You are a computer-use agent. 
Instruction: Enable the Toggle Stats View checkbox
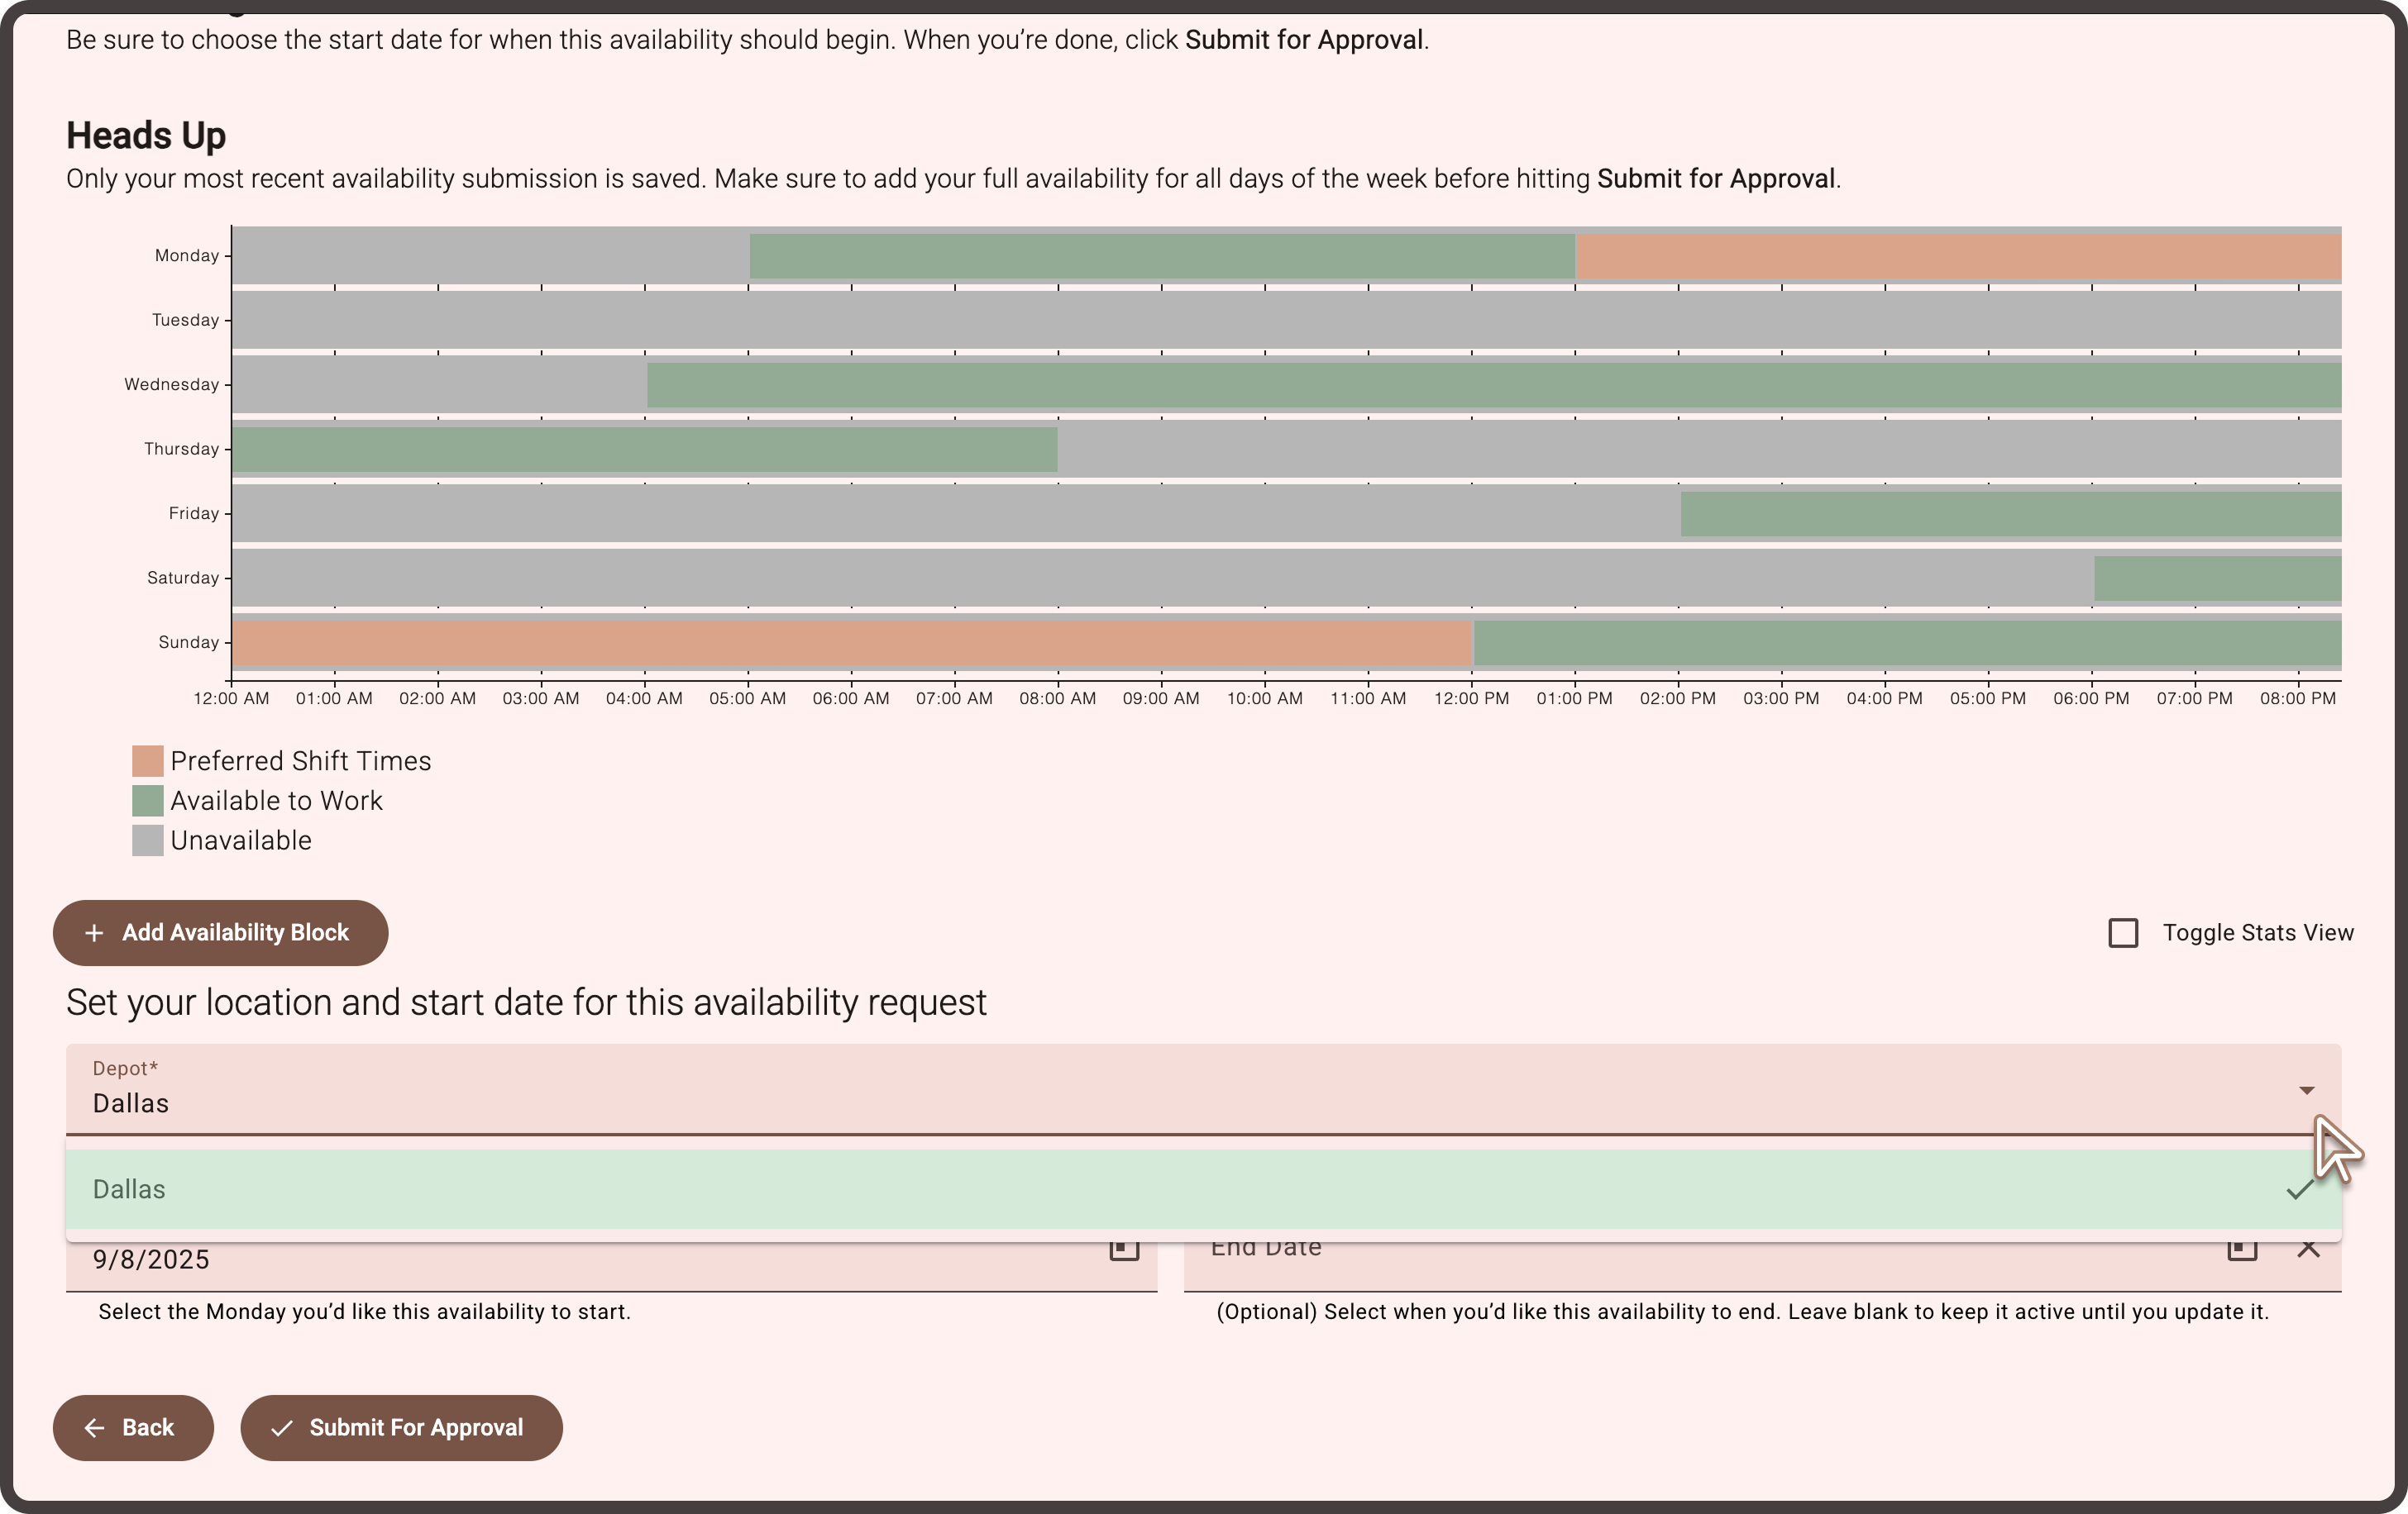[2123, 932]
